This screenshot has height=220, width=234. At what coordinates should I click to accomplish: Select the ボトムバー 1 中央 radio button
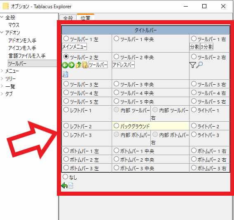point(116,151)
